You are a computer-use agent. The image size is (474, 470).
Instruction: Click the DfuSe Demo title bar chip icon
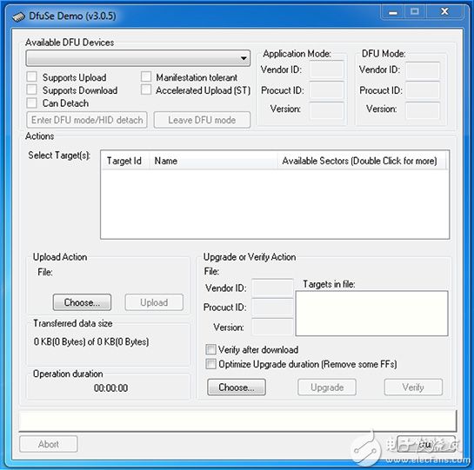tap(18, 17)
